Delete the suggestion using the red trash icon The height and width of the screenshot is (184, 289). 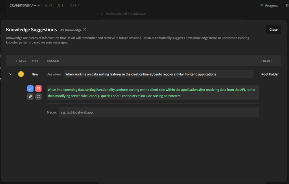38,88
